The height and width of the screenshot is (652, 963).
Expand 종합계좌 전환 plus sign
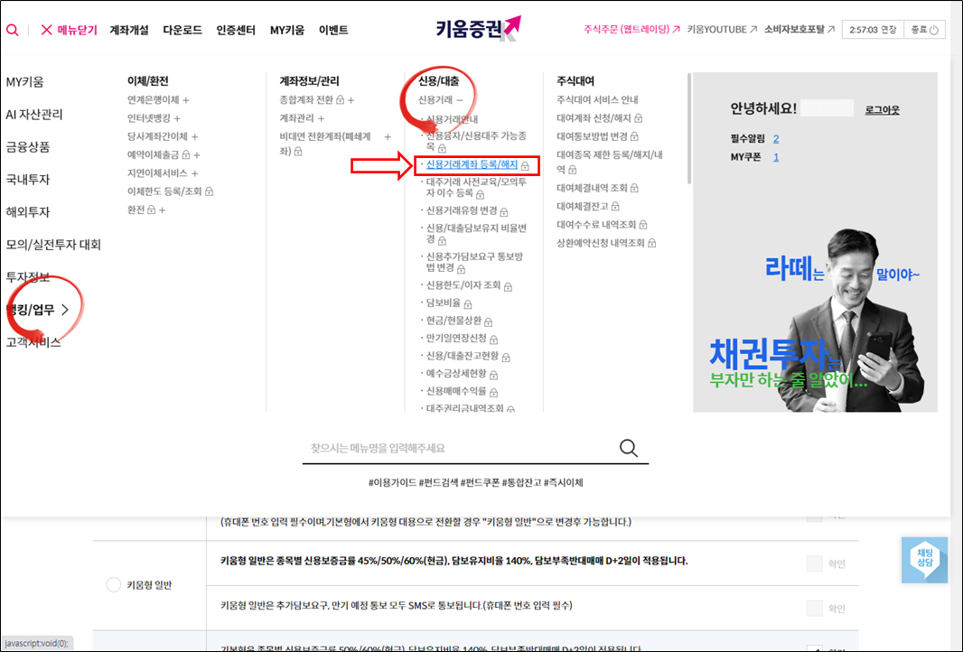351,100
